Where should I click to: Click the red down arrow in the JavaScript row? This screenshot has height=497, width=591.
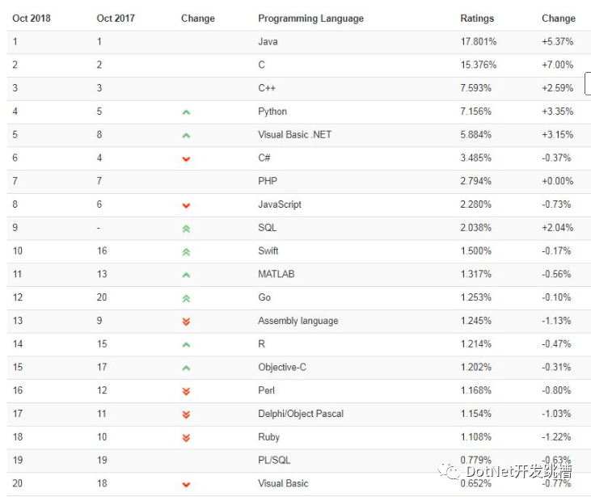coord(186,205)
